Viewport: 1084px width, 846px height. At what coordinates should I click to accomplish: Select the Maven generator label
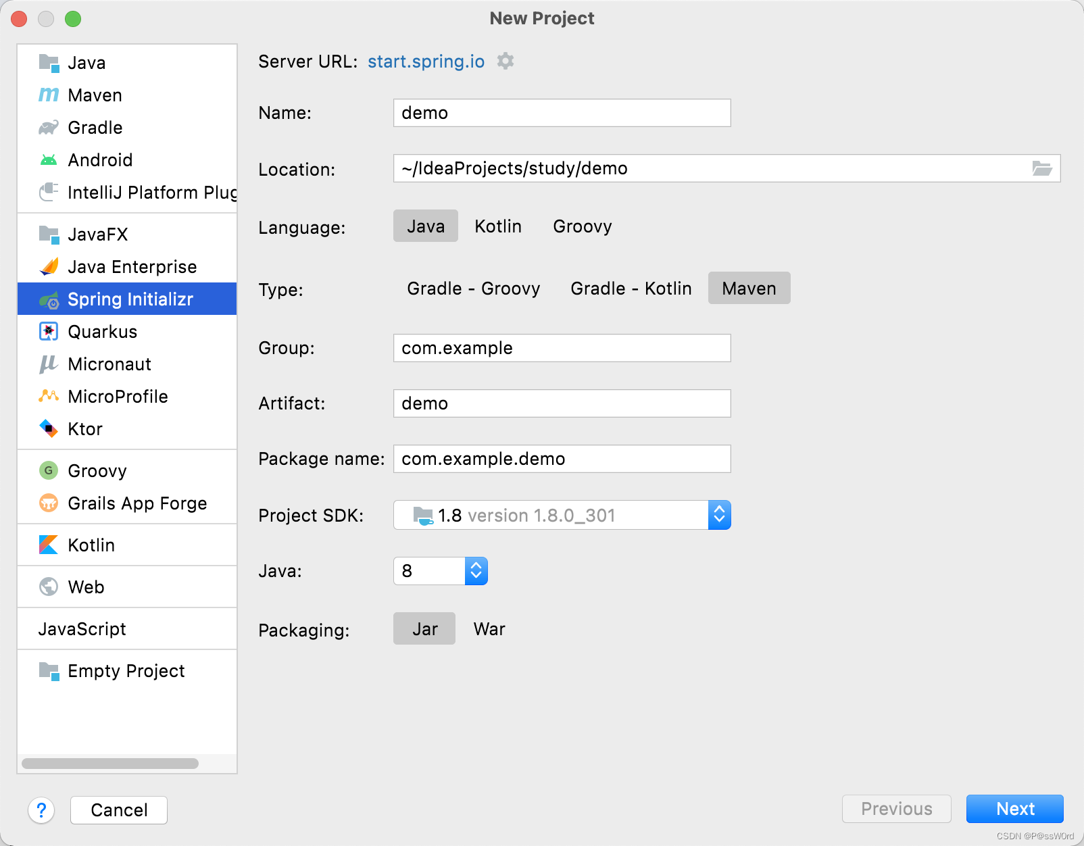[95, 95]
